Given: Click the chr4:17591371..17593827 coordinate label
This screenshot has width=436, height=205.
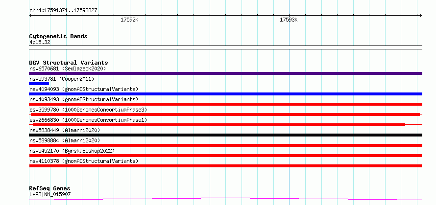Looking at the screenshot, I should pyautogui.click(x=63, y=11).
